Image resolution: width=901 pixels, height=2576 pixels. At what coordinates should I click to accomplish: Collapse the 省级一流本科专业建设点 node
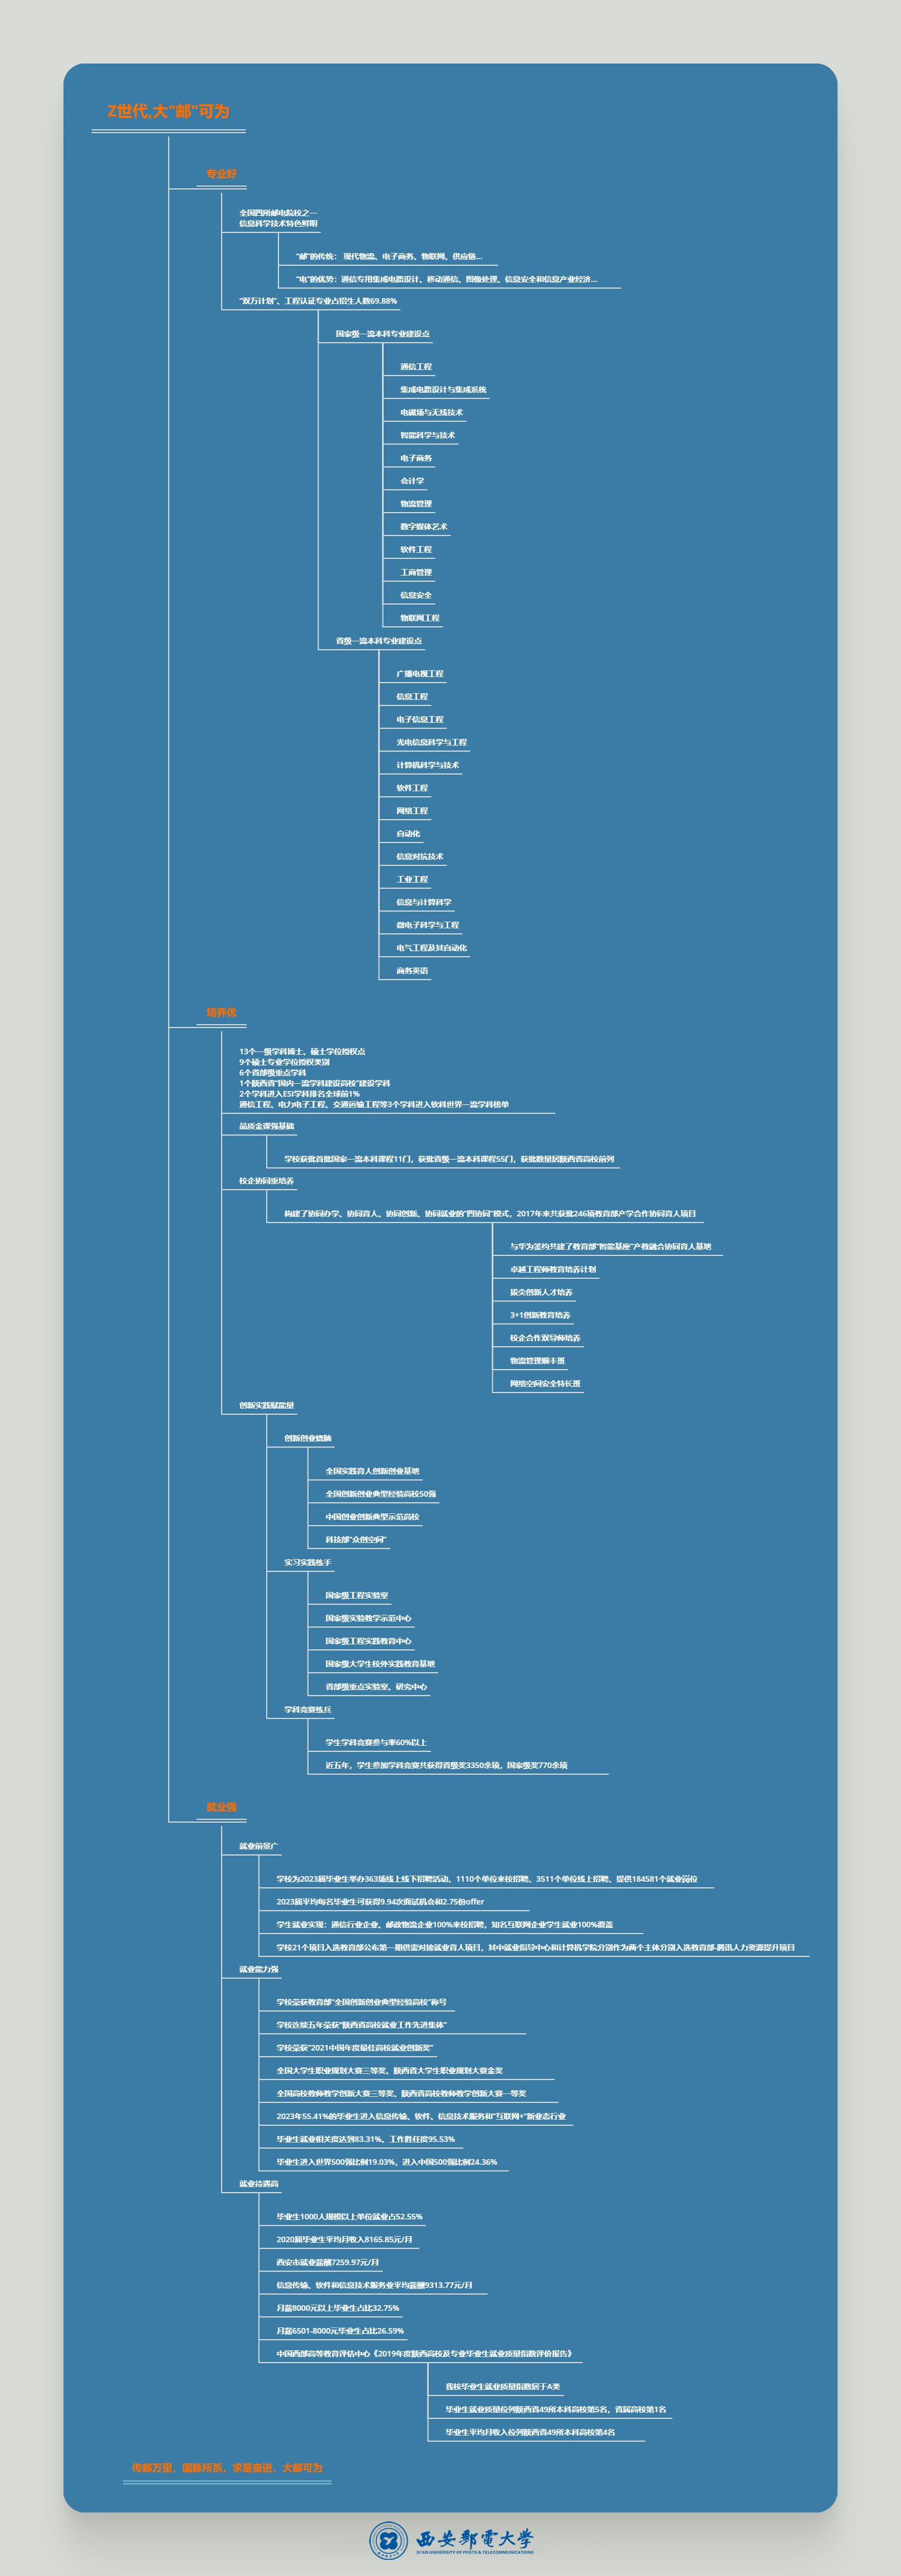coord(379,641)
